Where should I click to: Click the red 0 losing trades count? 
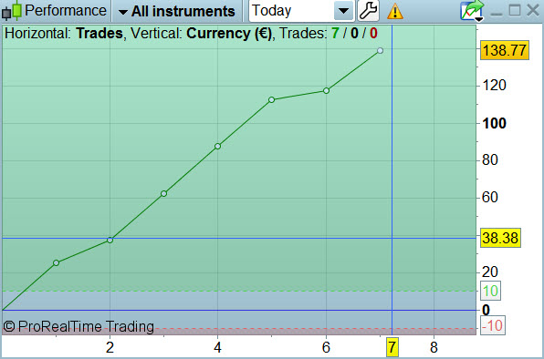click(x=373, y=33)
